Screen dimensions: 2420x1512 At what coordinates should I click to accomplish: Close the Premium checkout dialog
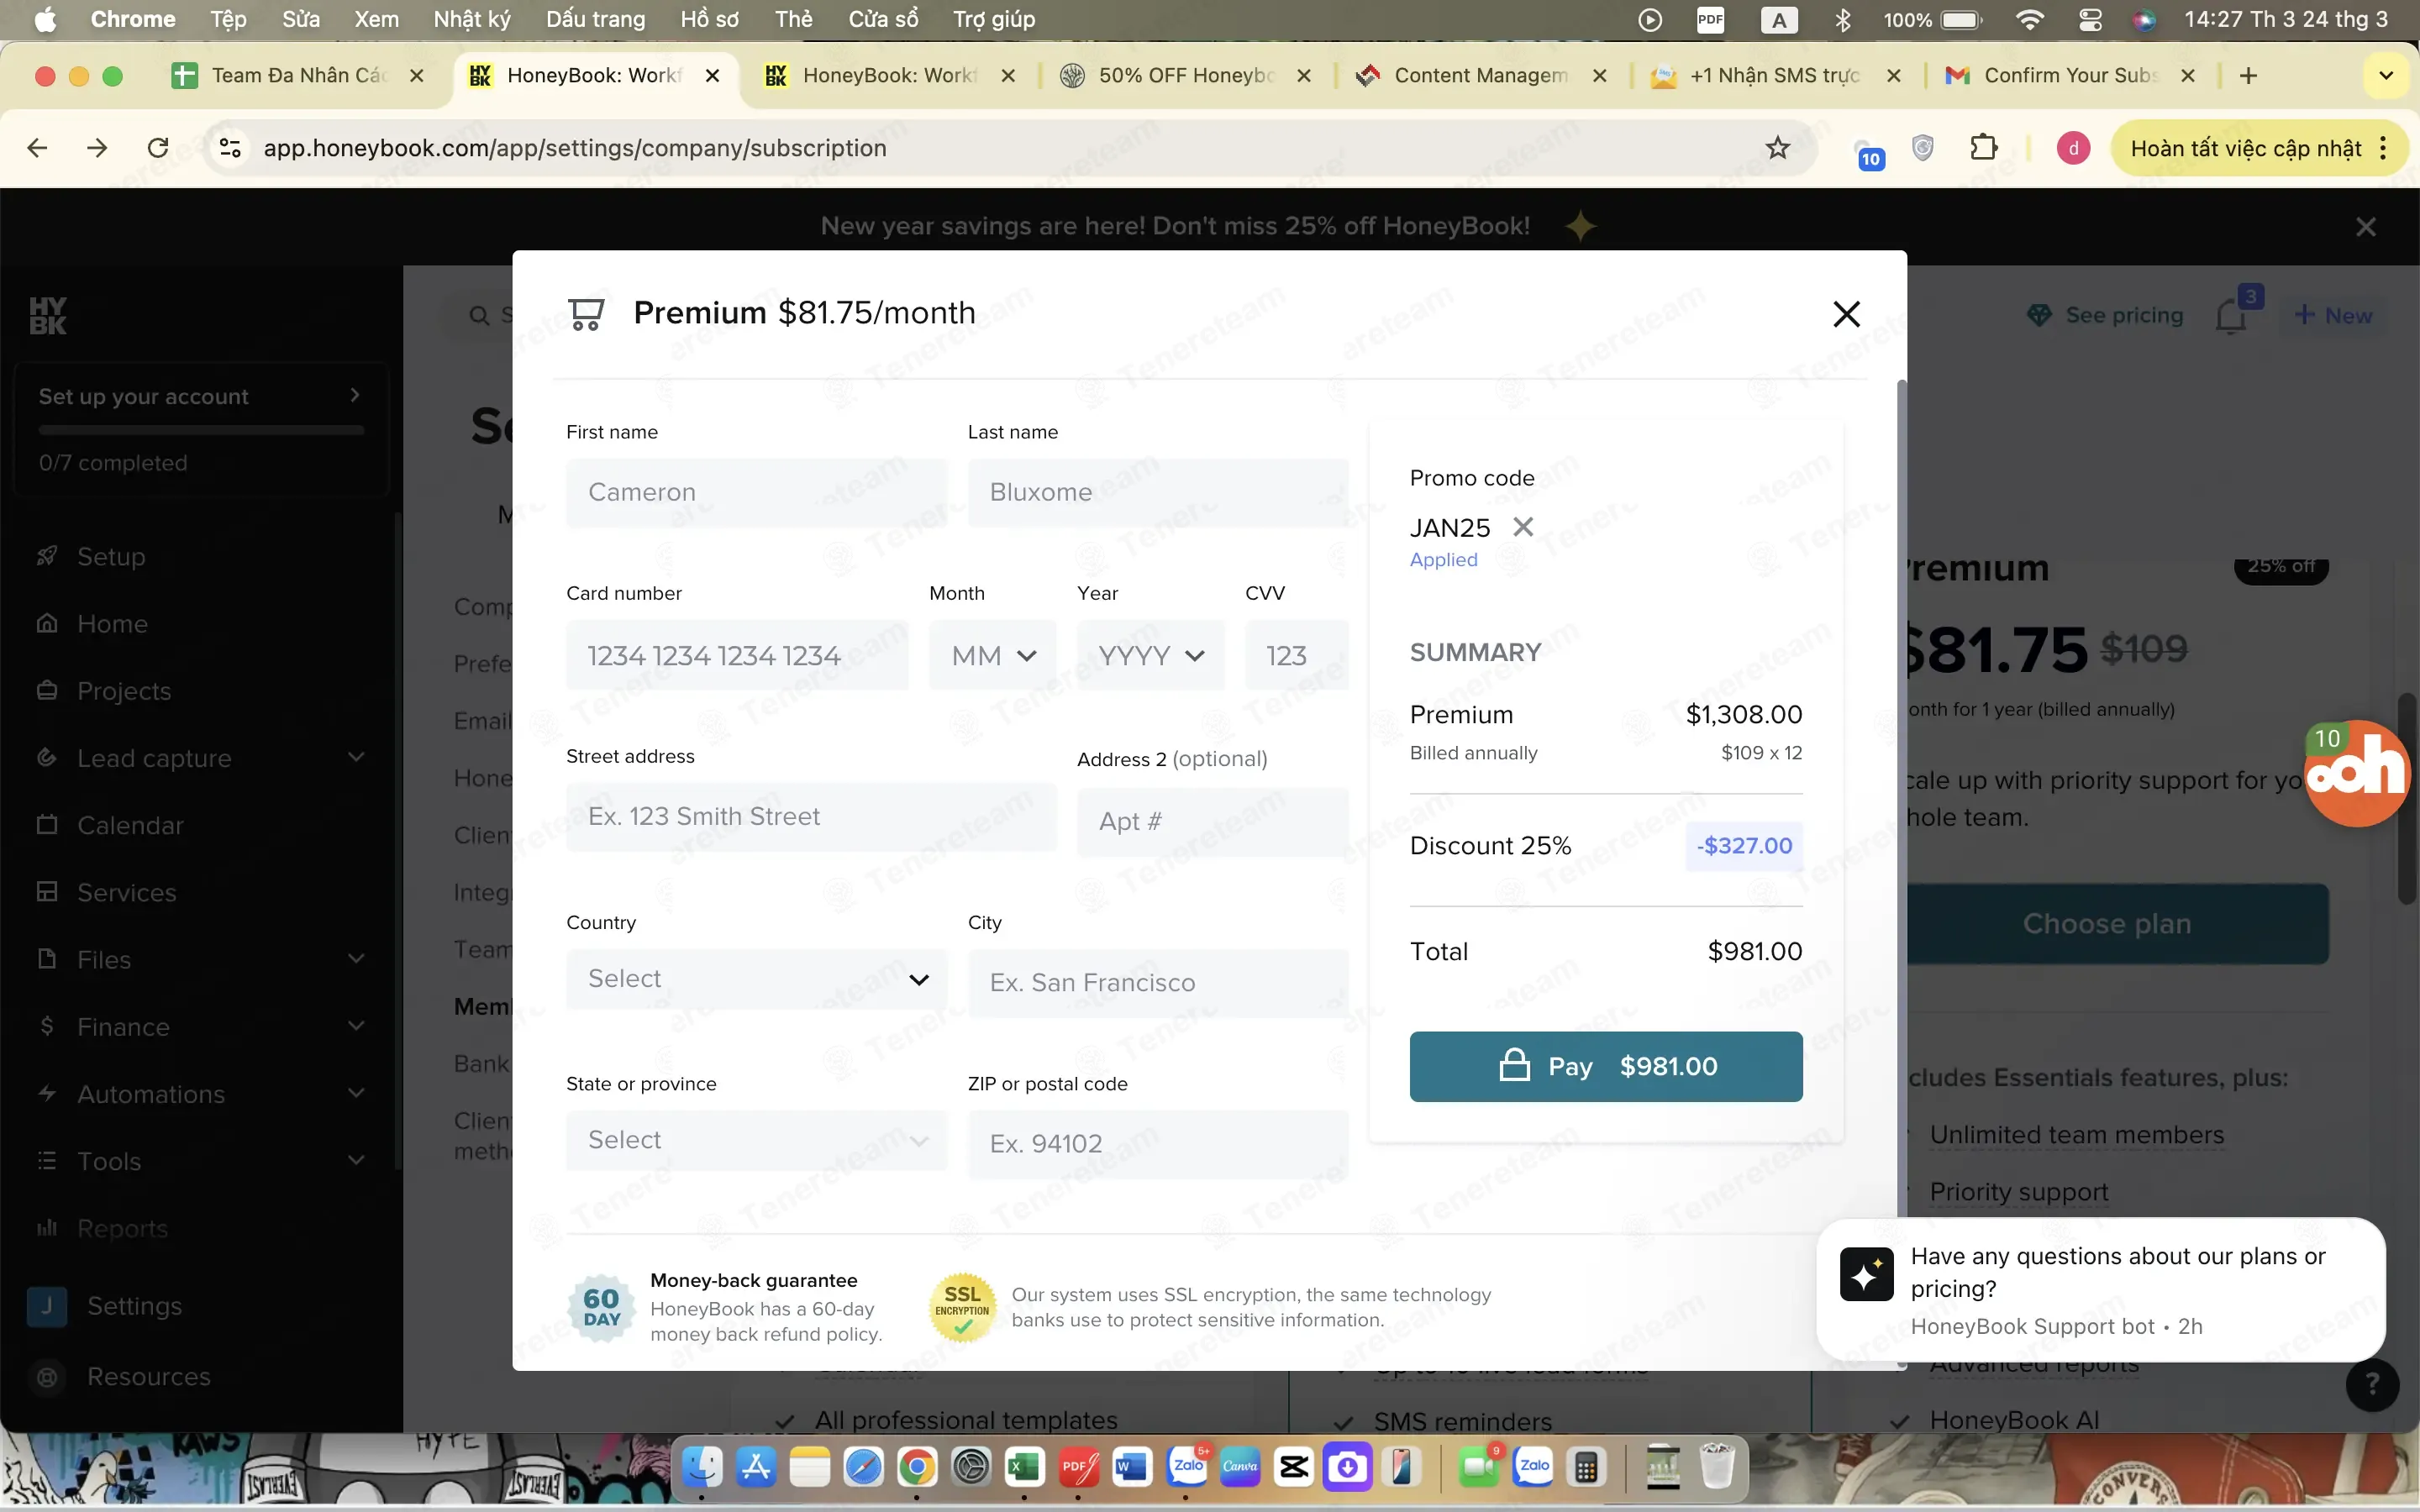coord(1846,314)
